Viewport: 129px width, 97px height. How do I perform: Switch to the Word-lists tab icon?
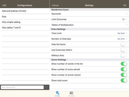[x=71, y=93]
